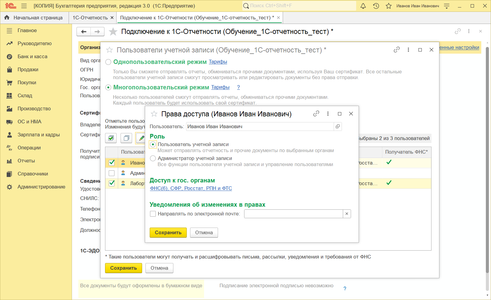The image size is (491, 300).
Task: Open Покупки section
Action: pos(27,82)
